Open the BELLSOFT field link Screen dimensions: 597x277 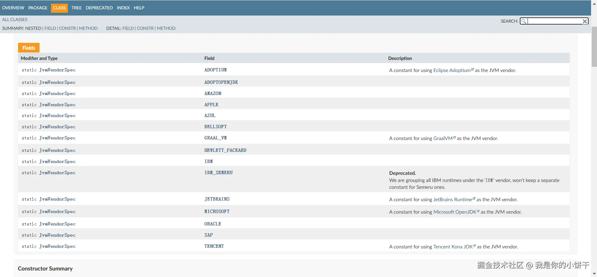[215, 127]
